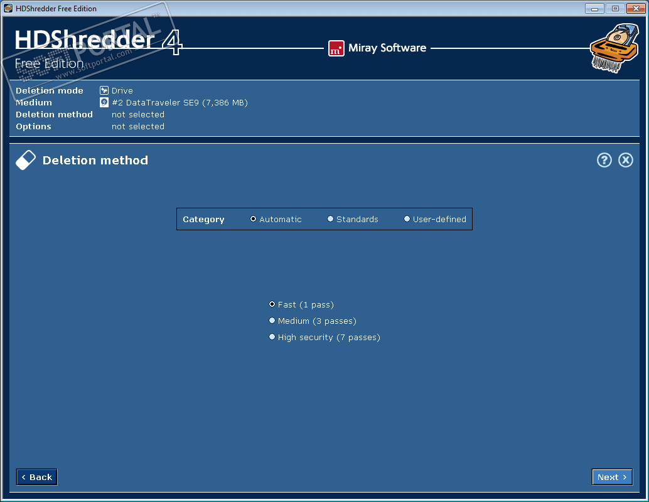
Task: Click the Drive deletion mode value
Action: coord(122,90)
